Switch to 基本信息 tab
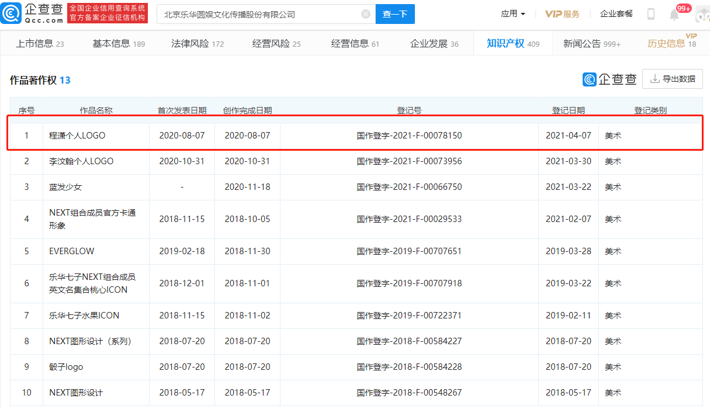 coord(119,44)
